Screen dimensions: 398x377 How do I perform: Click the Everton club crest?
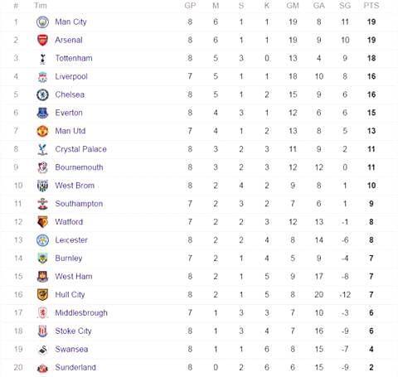point(42,113)
